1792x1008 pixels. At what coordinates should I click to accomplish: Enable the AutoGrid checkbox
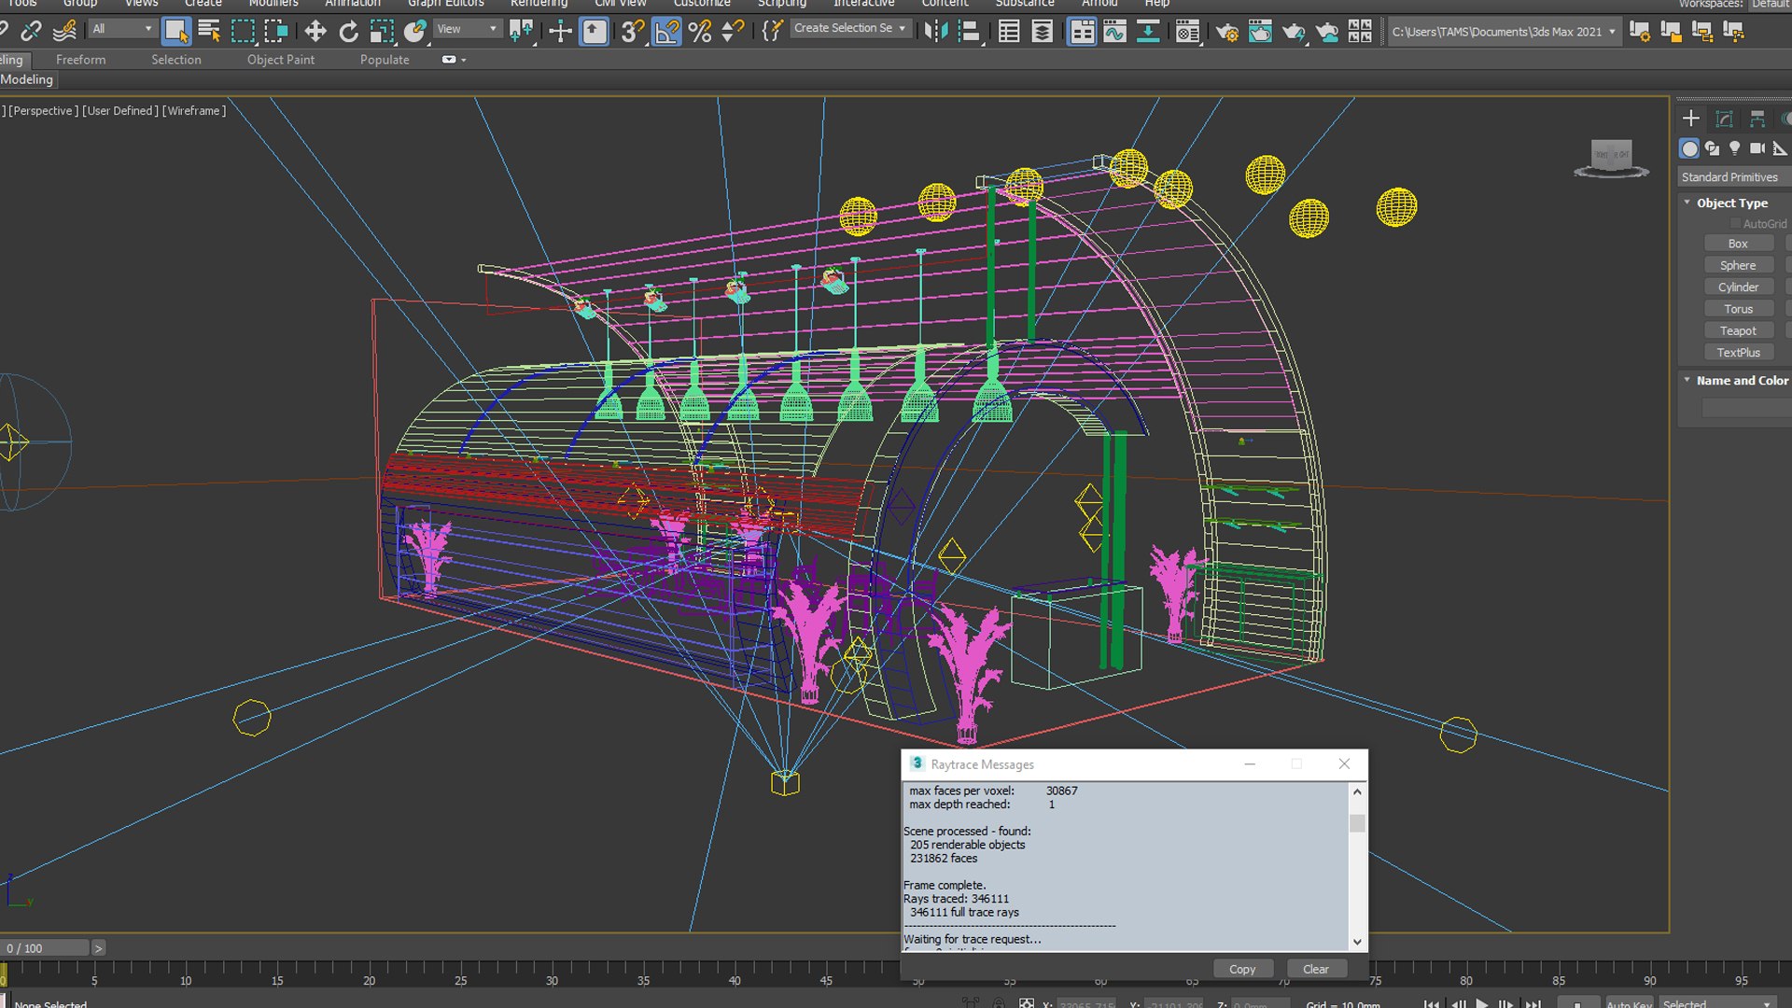pyautogui.click(x=1735, y=224)
